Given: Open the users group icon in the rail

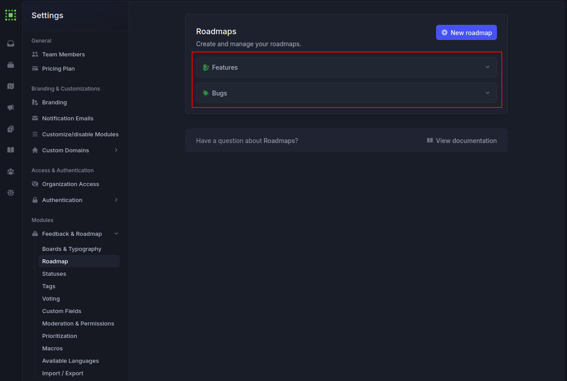Looking at the screenshot, I should 11,171.
